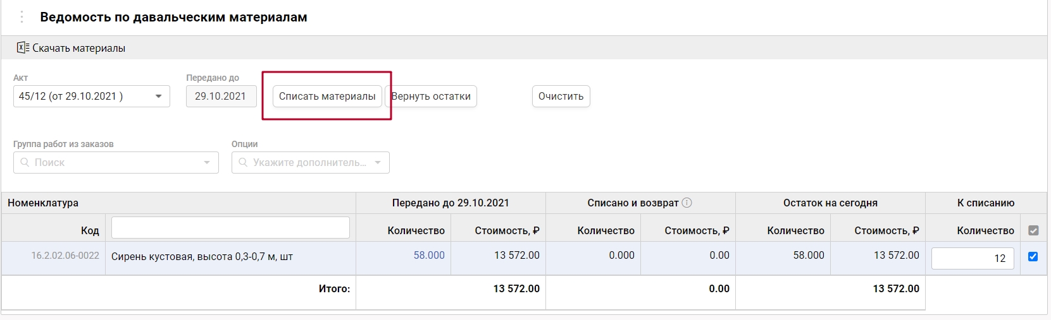Click the three-dot handle beside the title
Viewport: 1051px width, 320px height.
coord(22,17)
